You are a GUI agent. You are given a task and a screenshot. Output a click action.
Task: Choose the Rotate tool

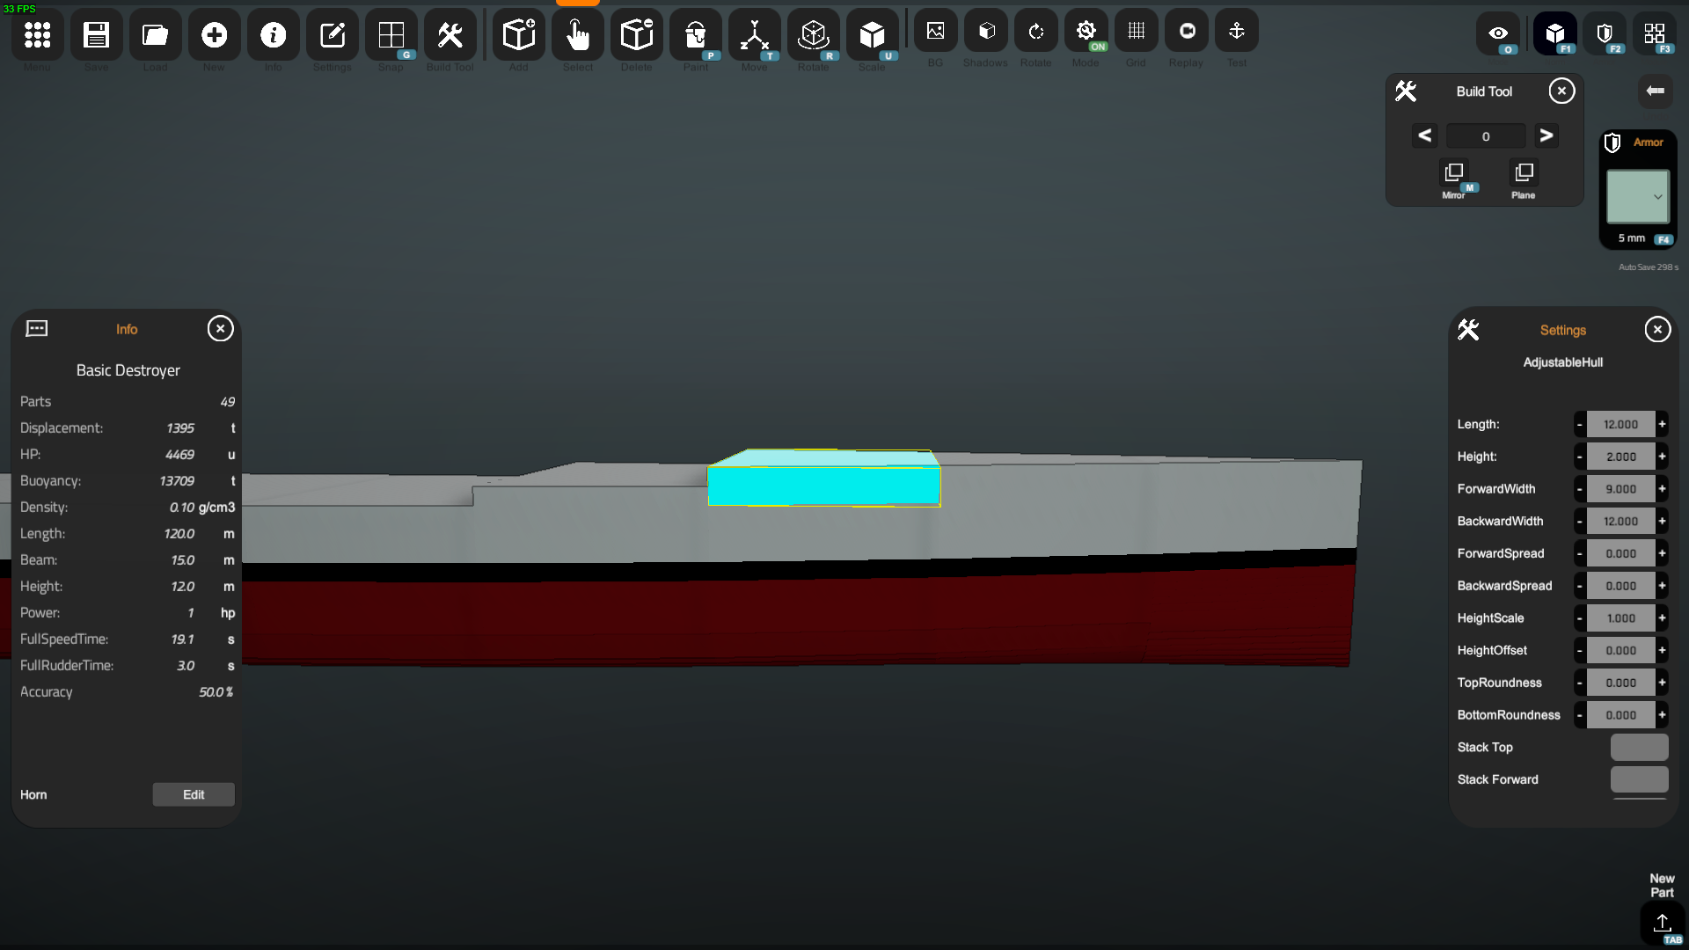pyautogui.click(x=813, y=36)
